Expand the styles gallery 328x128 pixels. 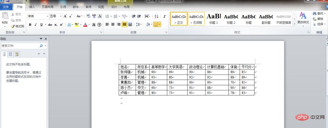pos(294,24)
